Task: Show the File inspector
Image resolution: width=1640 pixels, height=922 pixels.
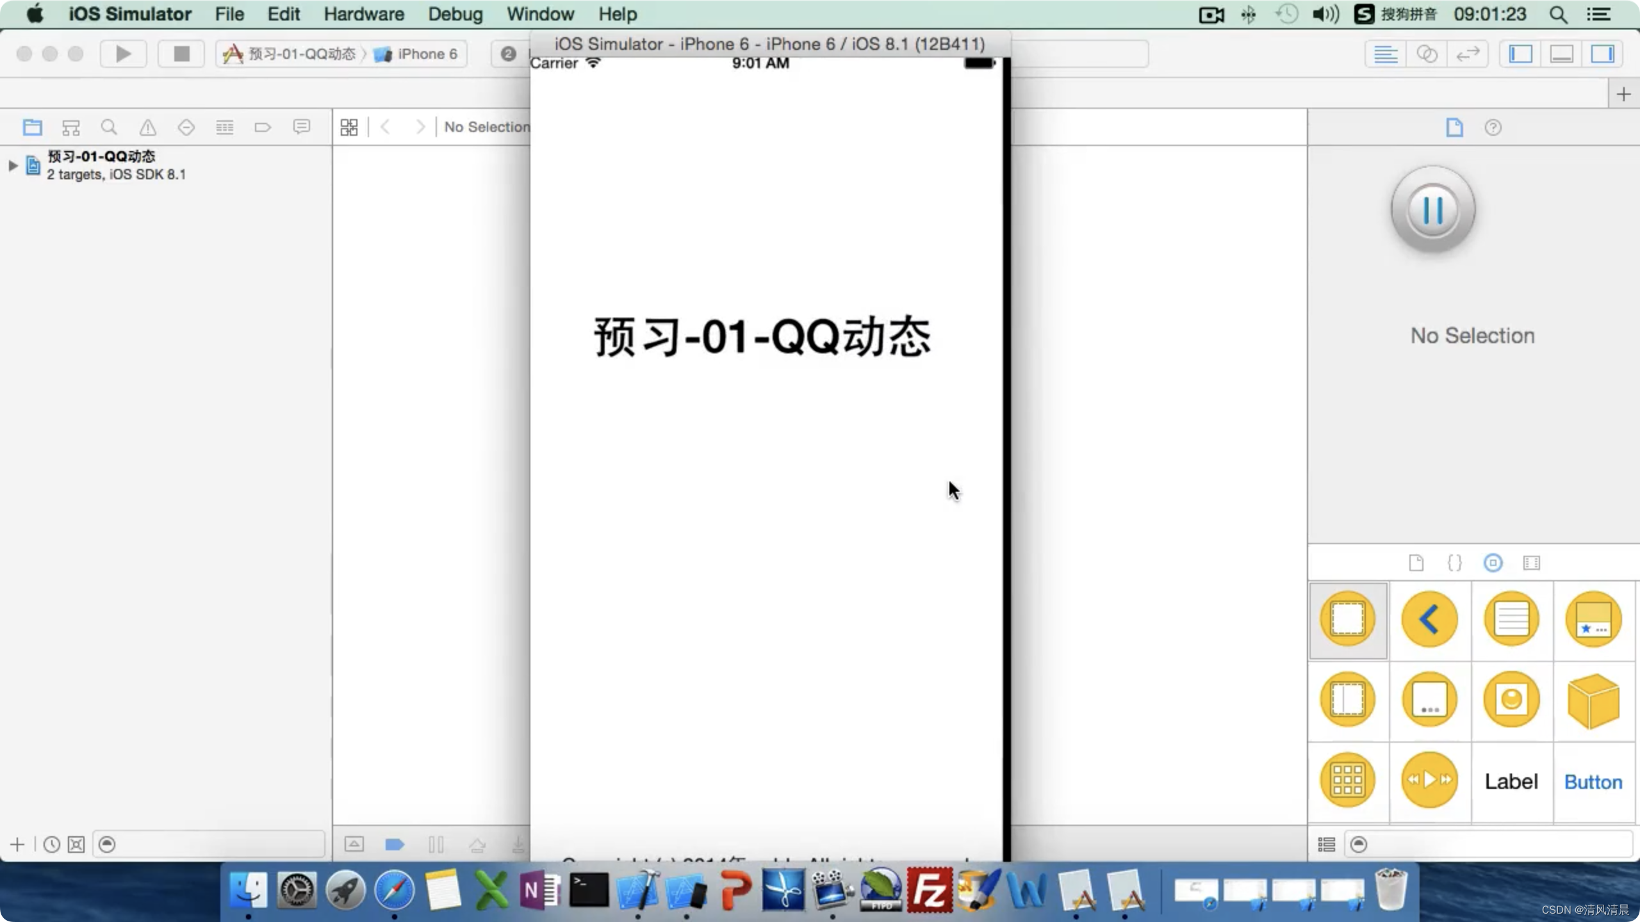Action: click(1454, 127)
